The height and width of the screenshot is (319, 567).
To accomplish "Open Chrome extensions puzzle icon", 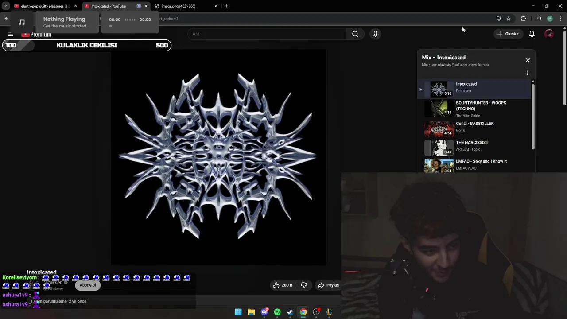I will click(524, 19).
